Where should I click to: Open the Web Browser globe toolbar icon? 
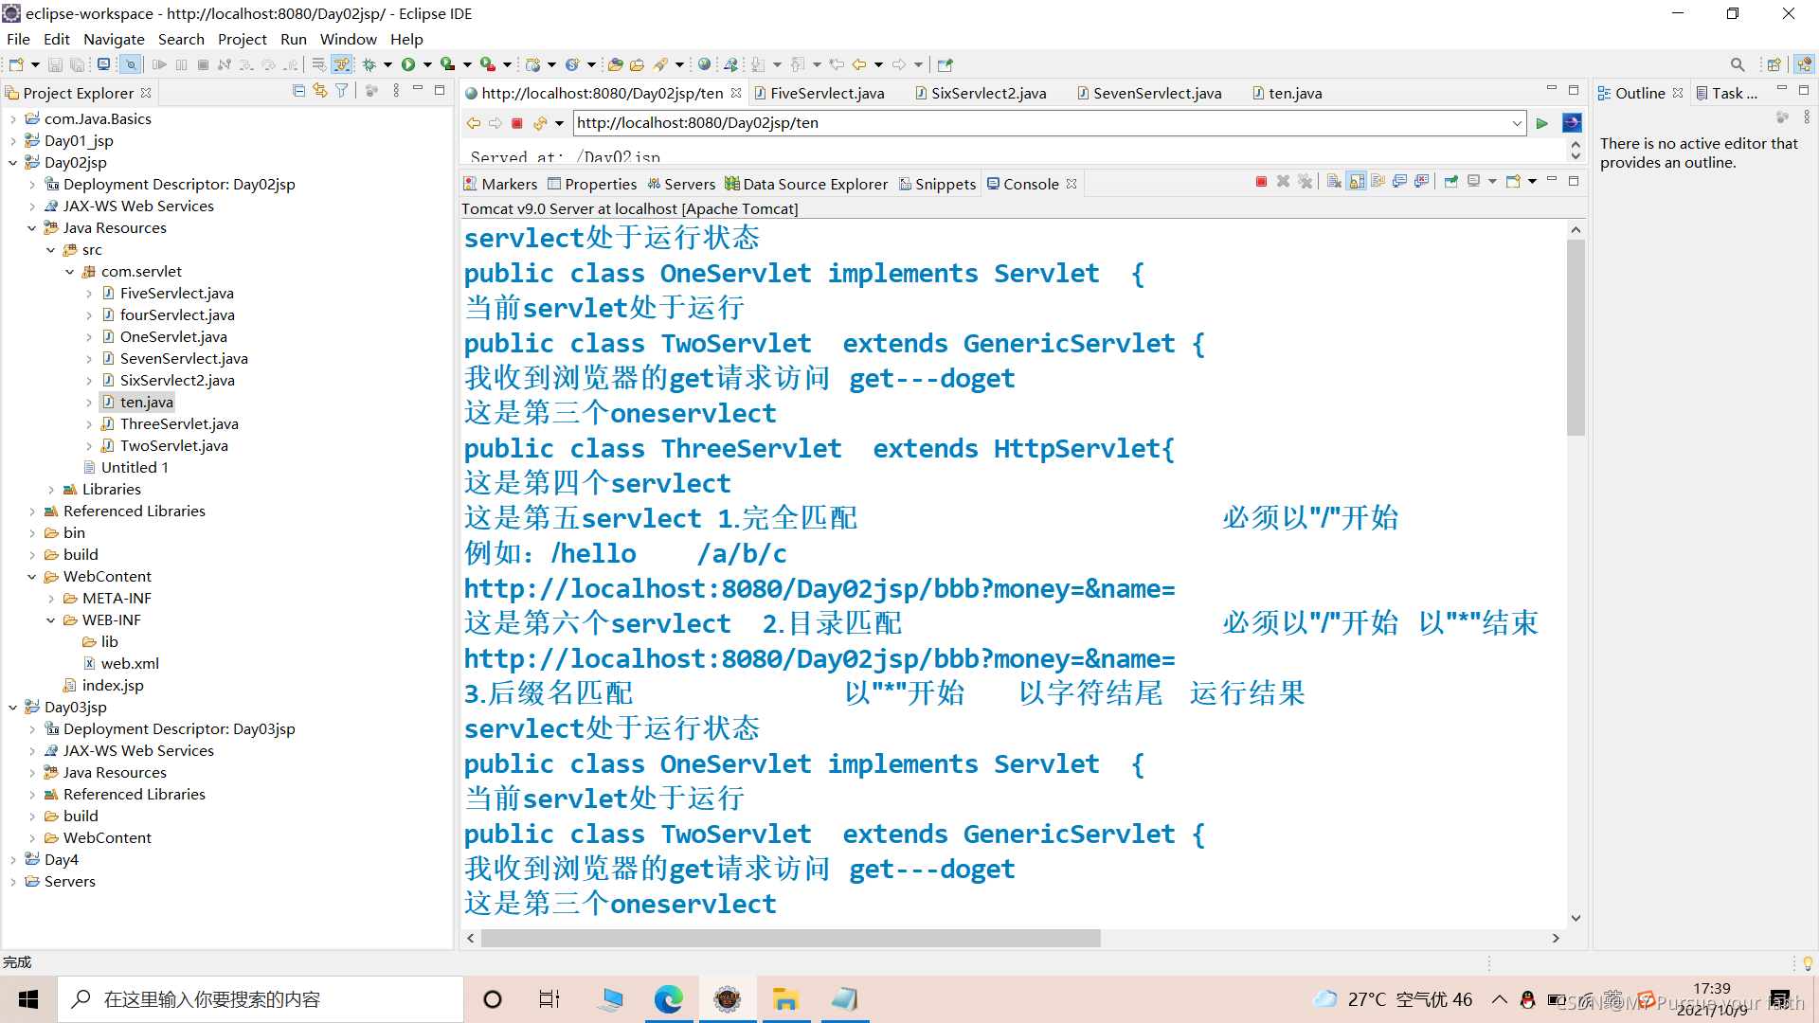click(x=704, y=64)
